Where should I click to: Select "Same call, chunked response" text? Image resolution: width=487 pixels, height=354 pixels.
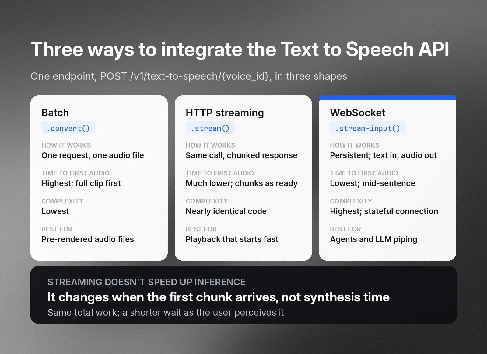241,155
